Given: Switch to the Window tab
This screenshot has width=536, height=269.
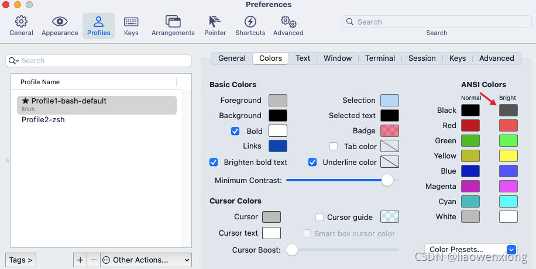Looking at the screenshot, I should pos(338,58).
